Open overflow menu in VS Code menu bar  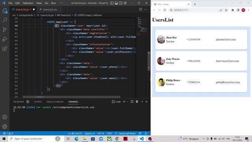tap(61, 3)
